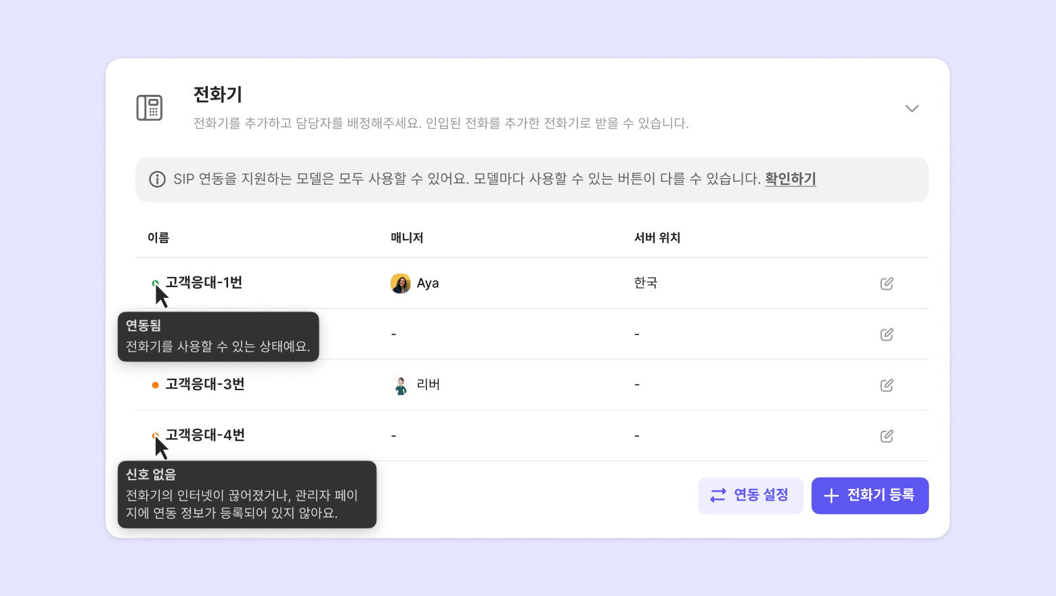Viewport: 1056px width, 596px height.
Task: Collapse the 전화기 section chevron
Action: pyautogui.click(x=912, y=108)
